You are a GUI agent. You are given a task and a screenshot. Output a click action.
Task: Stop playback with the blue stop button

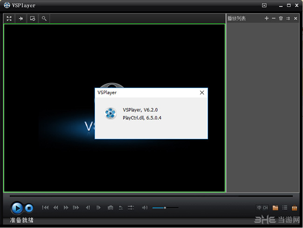tap(29, 208)
